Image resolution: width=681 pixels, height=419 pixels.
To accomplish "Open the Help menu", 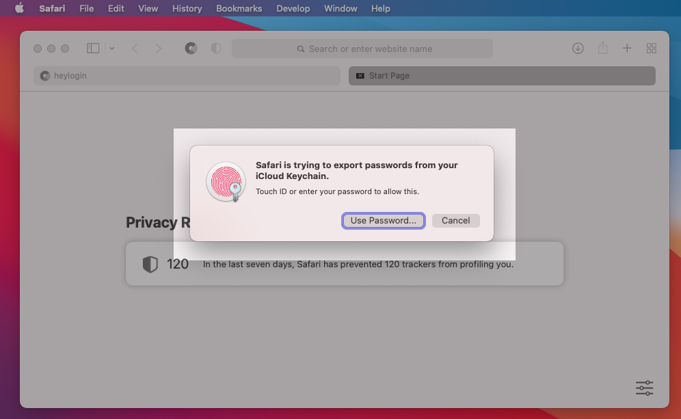I will click(x=380, y=8).
